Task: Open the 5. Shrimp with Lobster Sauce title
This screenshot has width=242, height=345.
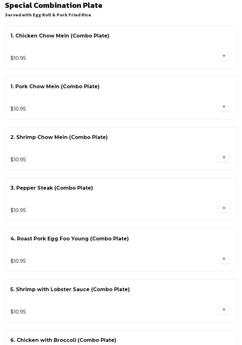Action: pyautogui.click(x=70, y=289)
